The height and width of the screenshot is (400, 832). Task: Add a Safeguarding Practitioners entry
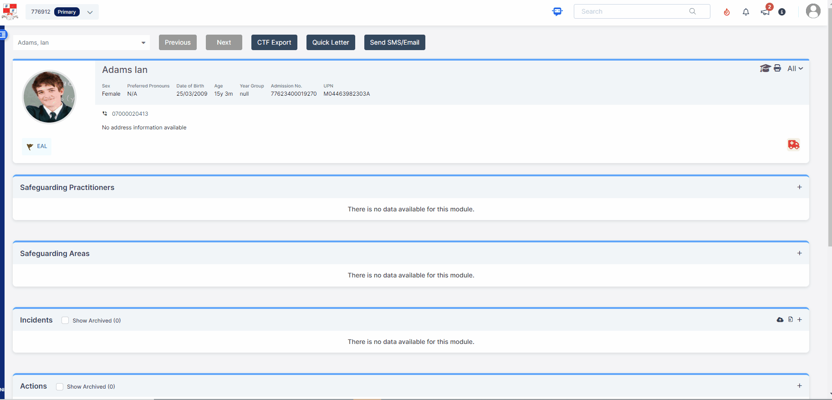(x=799, y=187)
